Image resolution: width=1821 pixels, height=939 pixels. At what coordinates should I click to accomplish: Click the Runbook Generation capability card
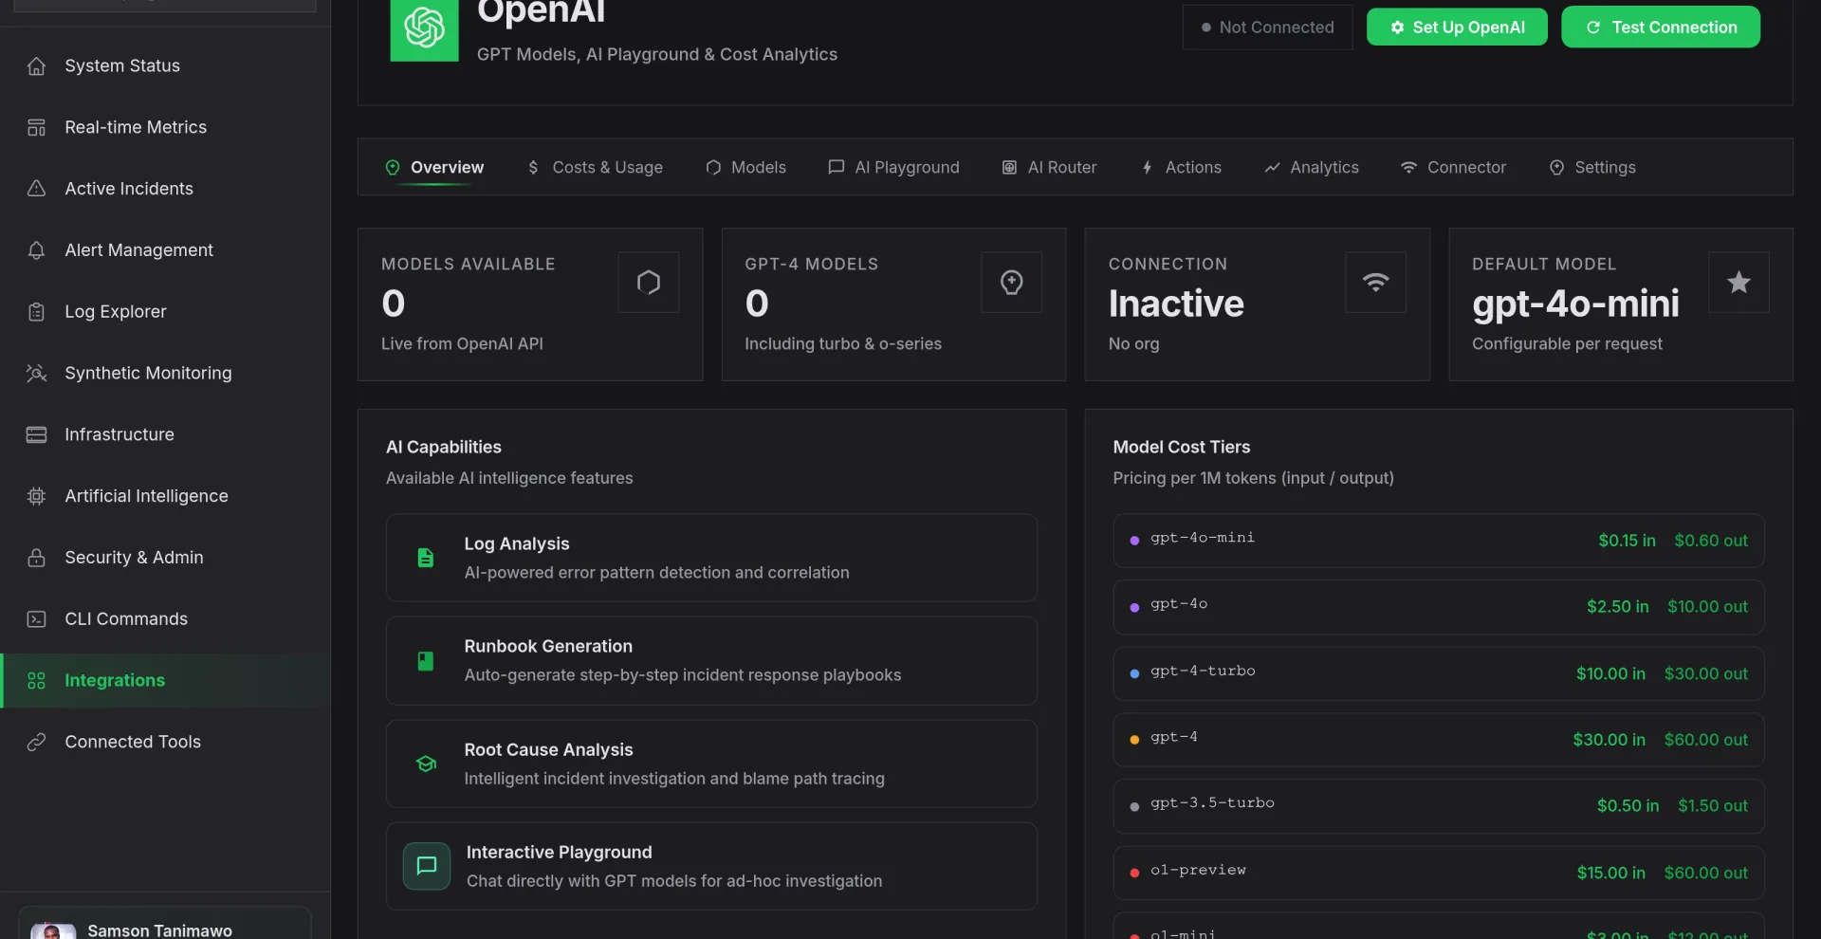pos(711,661)
